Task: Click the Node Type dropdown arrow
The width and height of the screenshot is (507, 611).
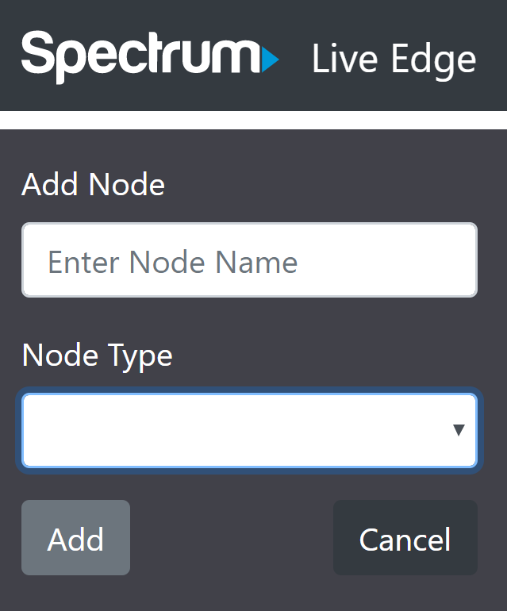Action: (x=459, y=430)
